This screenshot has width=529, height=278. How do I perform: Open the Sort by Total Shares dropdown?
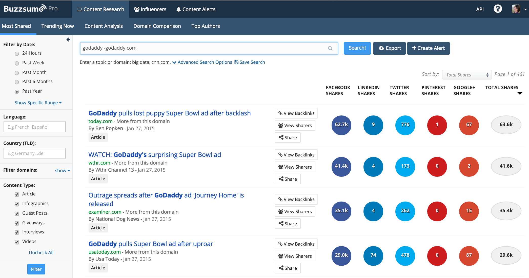tap(467, 75)
